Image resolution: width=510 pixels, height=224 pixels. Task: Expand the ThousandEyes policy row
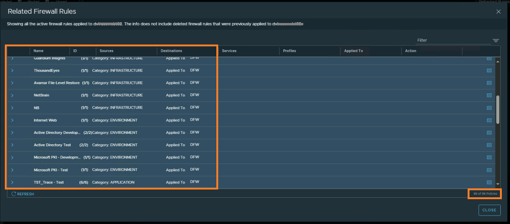tap(12, 70)
